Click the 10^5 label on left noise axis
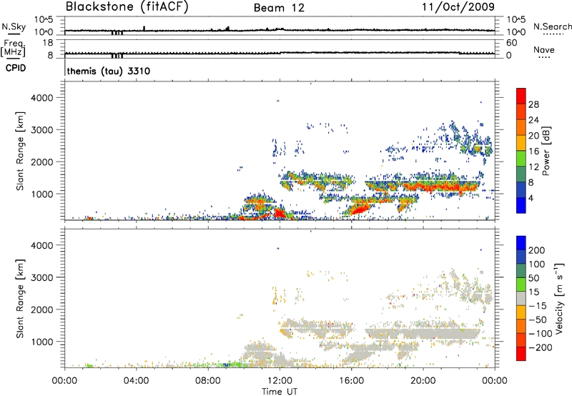Viewport: 572px width, 396px height. pyautogui.click(x=44, y=19)
